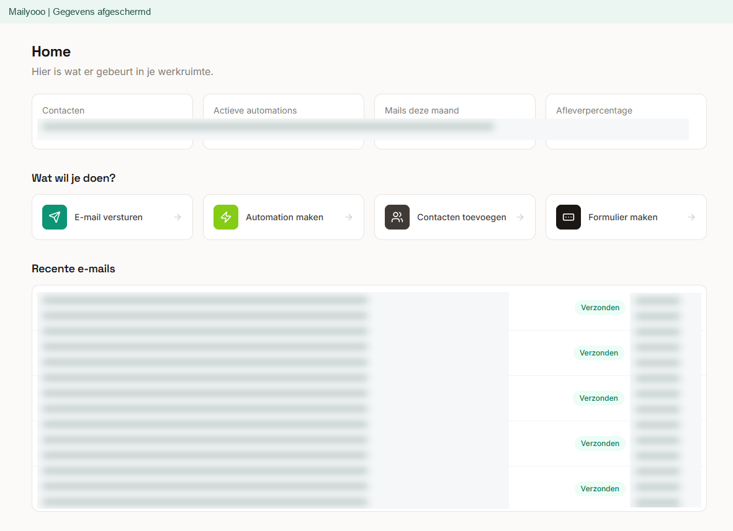
Task: Click the form icon for Formulier maken
Action: click(569, 217)
